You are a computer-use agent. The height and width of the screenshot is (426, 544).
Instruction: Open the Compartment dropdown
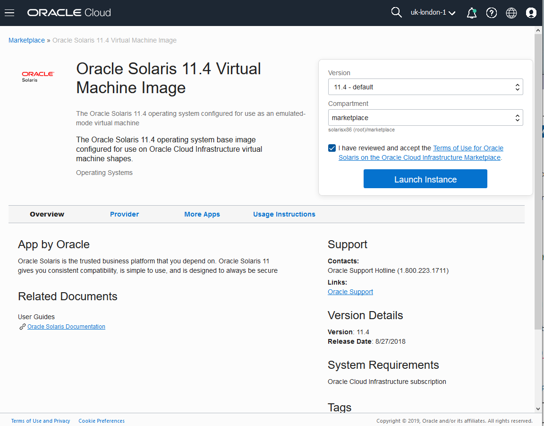coord(425,118)
